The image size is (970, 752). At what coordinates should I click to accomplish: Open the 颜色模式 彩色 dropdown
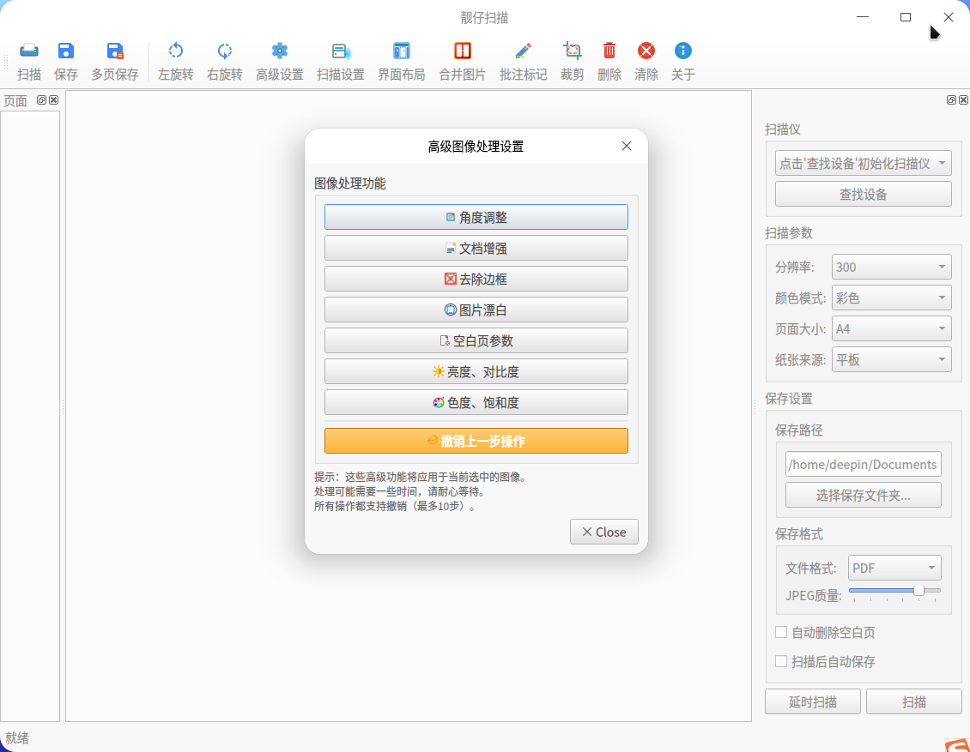tap(891, 298)
